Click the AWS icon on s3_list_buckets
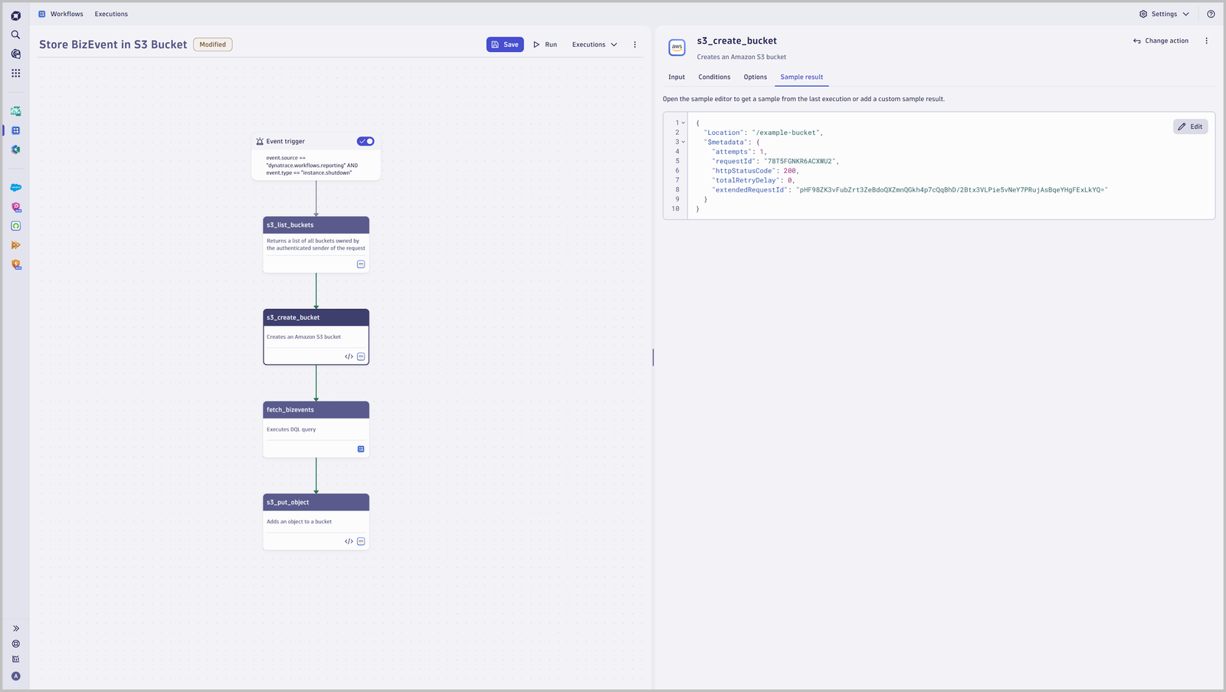 coord(361,264)
